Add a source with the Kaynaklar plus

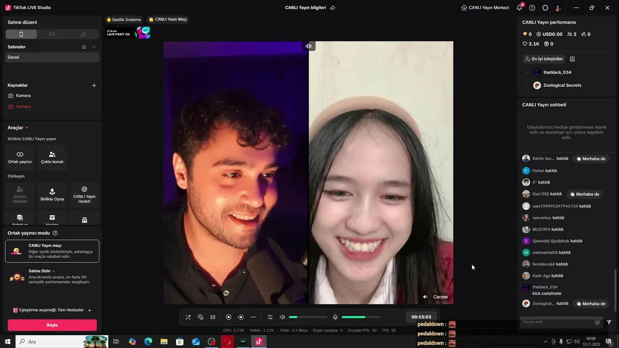coord(94,85)
